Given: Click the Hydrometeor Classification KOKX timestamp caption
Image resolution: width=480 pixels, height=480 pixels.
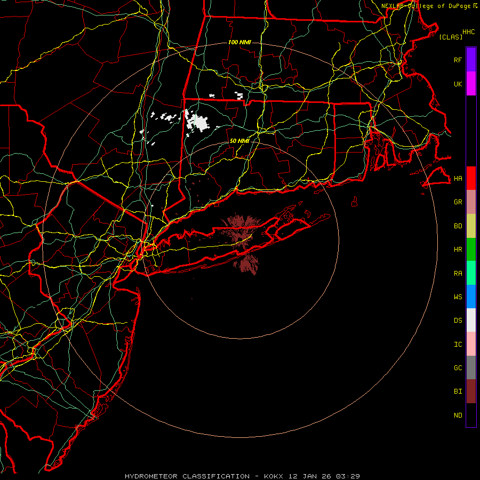Looking at the screenshot, I should click(242, 476).
